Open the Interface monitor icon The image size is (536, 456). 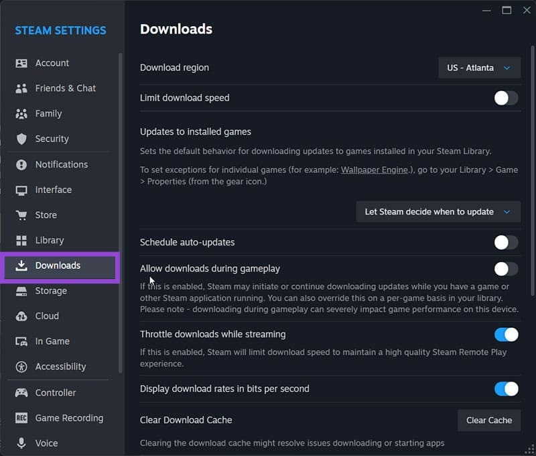(x=23, y=190)
